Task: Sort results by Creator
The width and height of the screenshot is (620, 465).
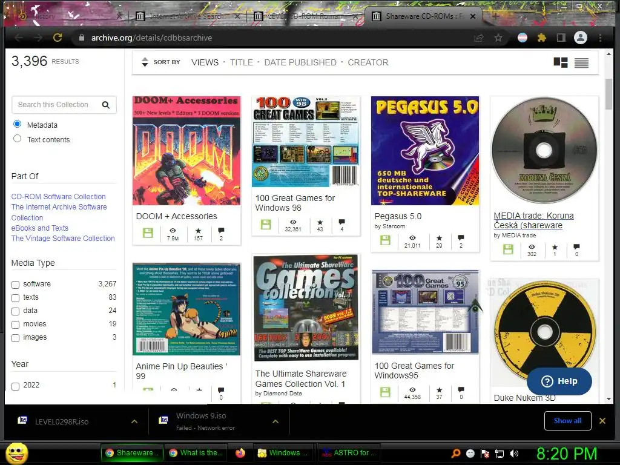Action: 368,62
